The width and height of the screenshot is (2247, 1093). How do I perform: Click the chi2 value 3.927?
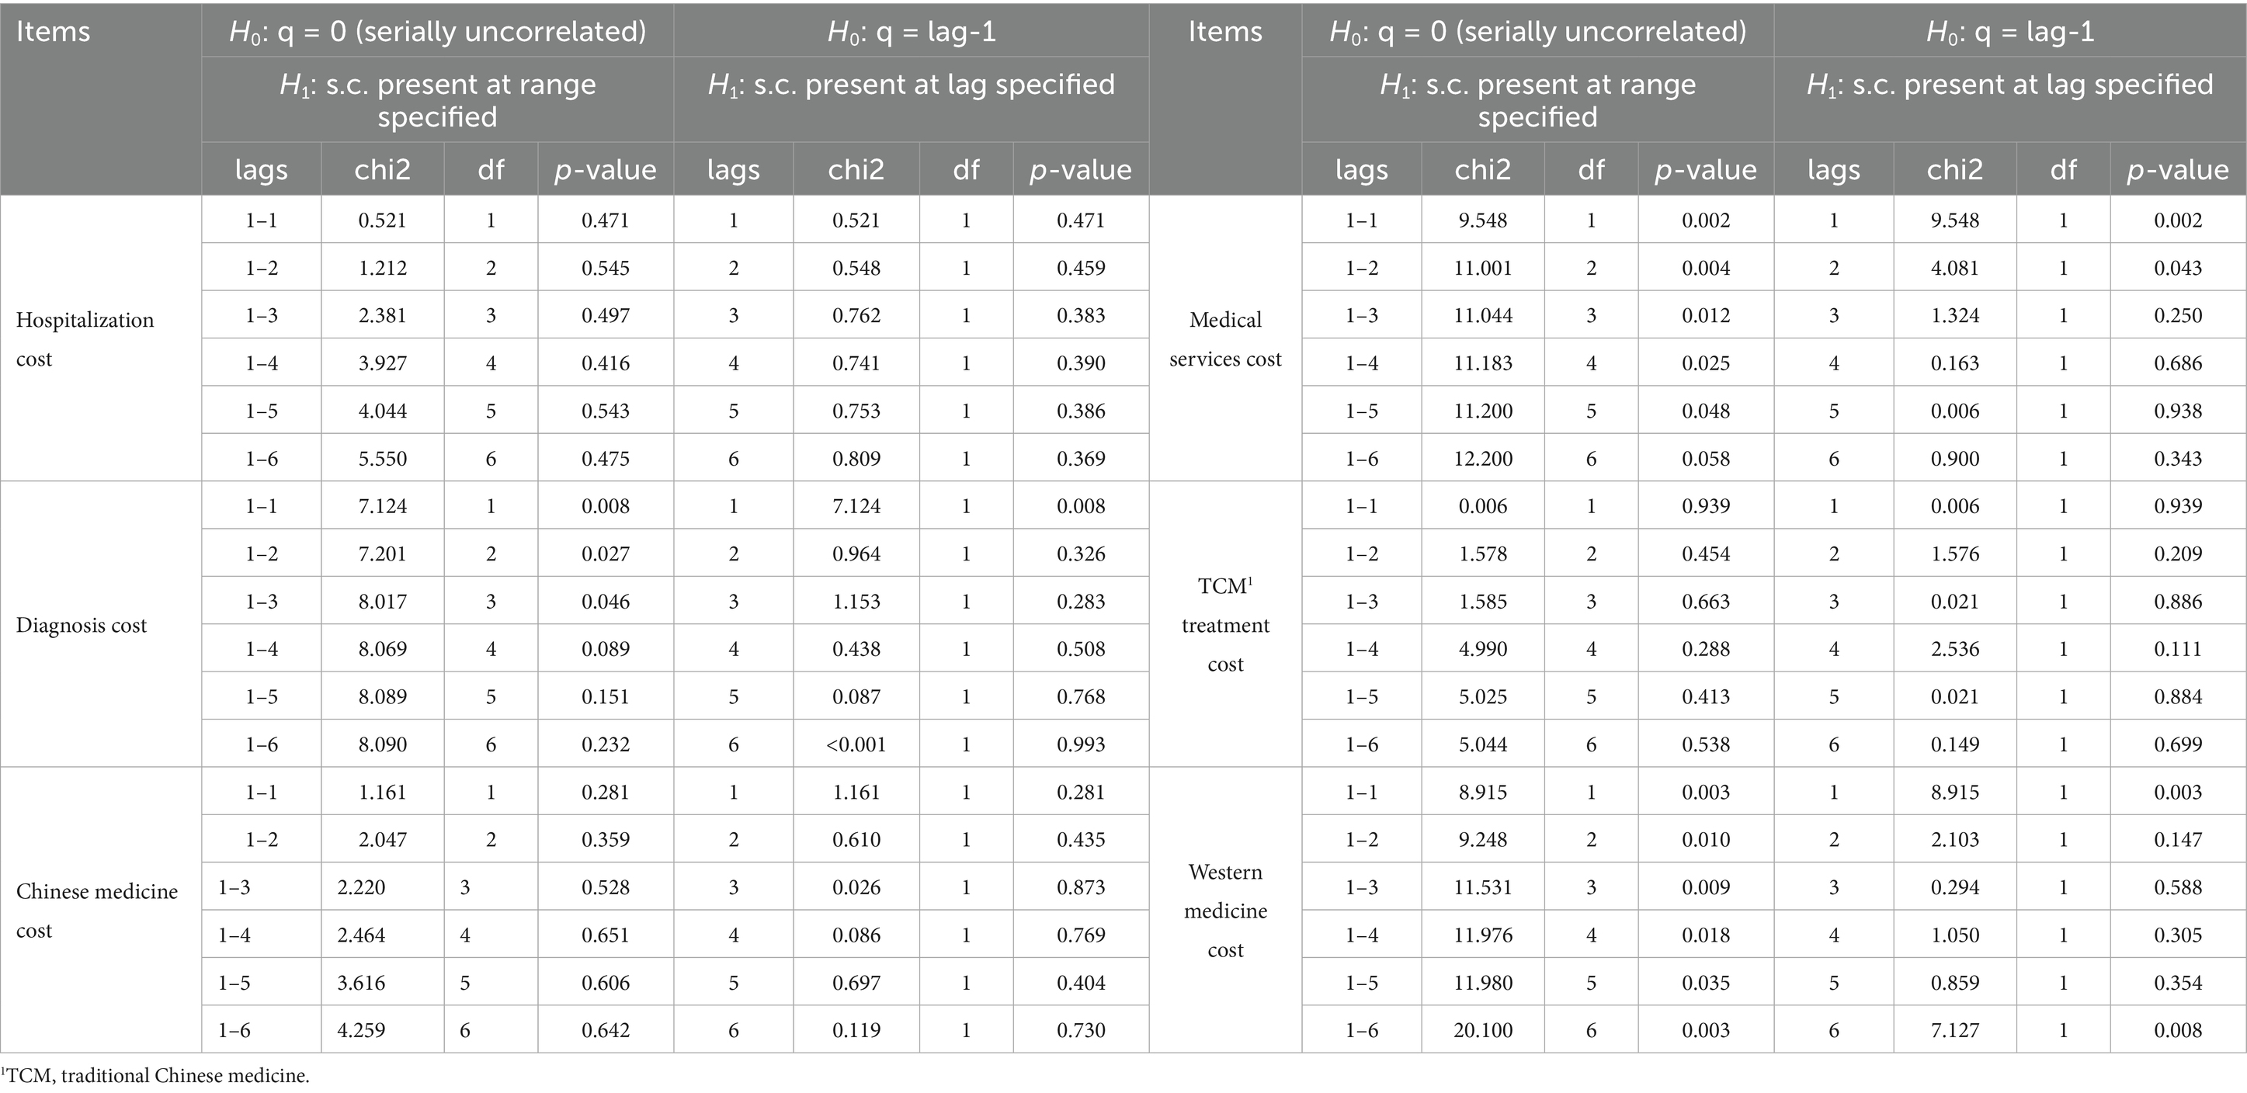tap(382, 364)
